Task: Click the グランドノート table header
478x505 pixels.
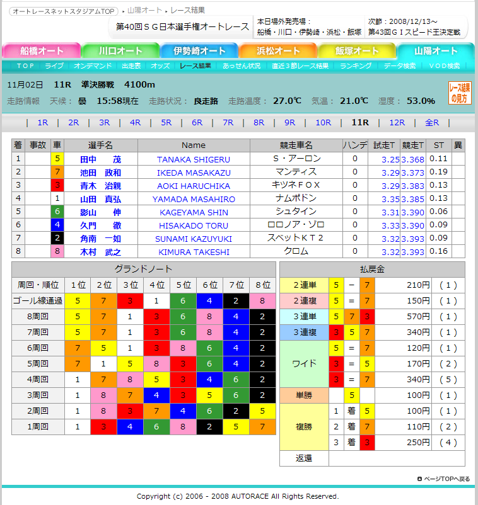Action: pos(144,270)
